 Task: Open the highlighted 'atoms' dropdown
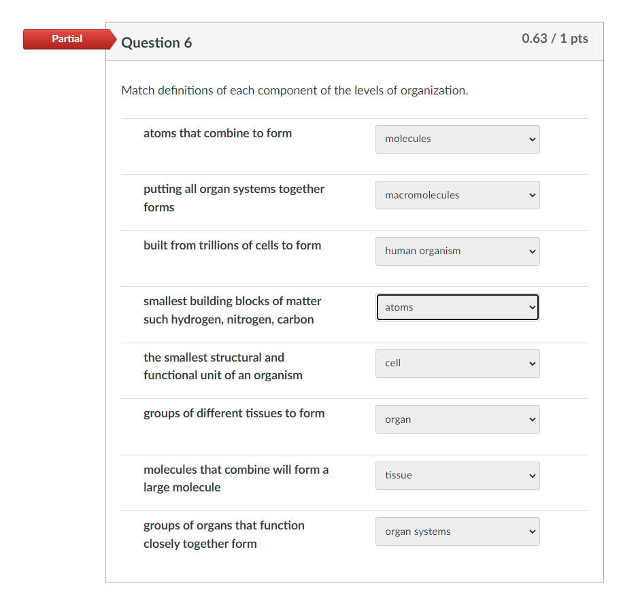[x=457, y=307]
